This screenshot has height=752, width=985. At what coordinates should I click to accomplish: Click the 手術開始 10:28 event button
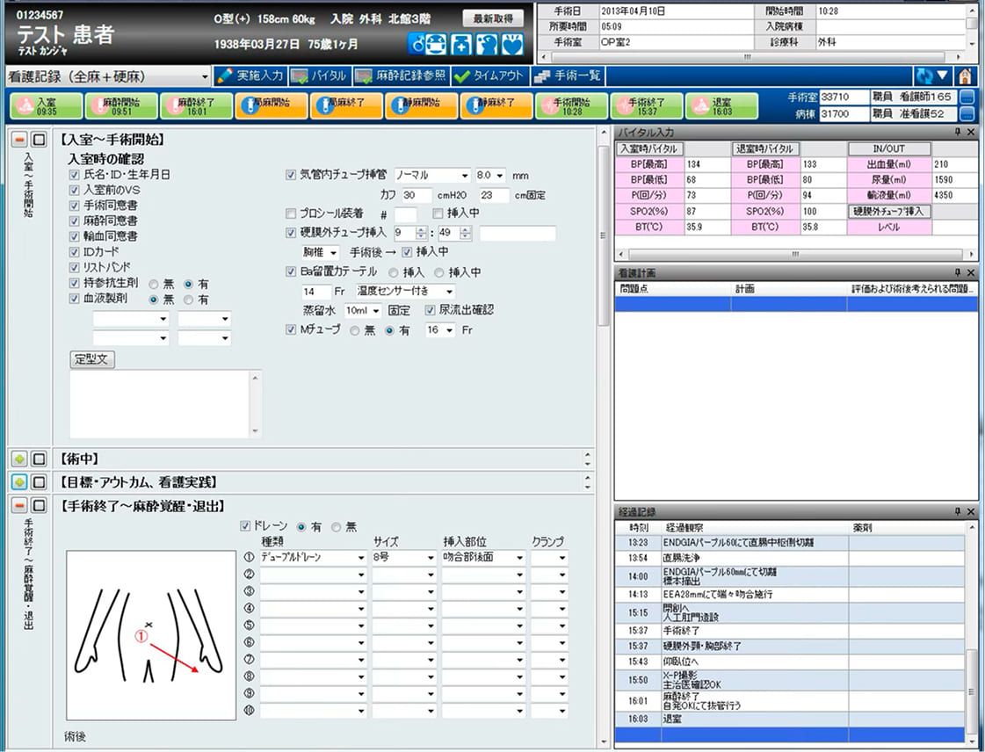571,105
